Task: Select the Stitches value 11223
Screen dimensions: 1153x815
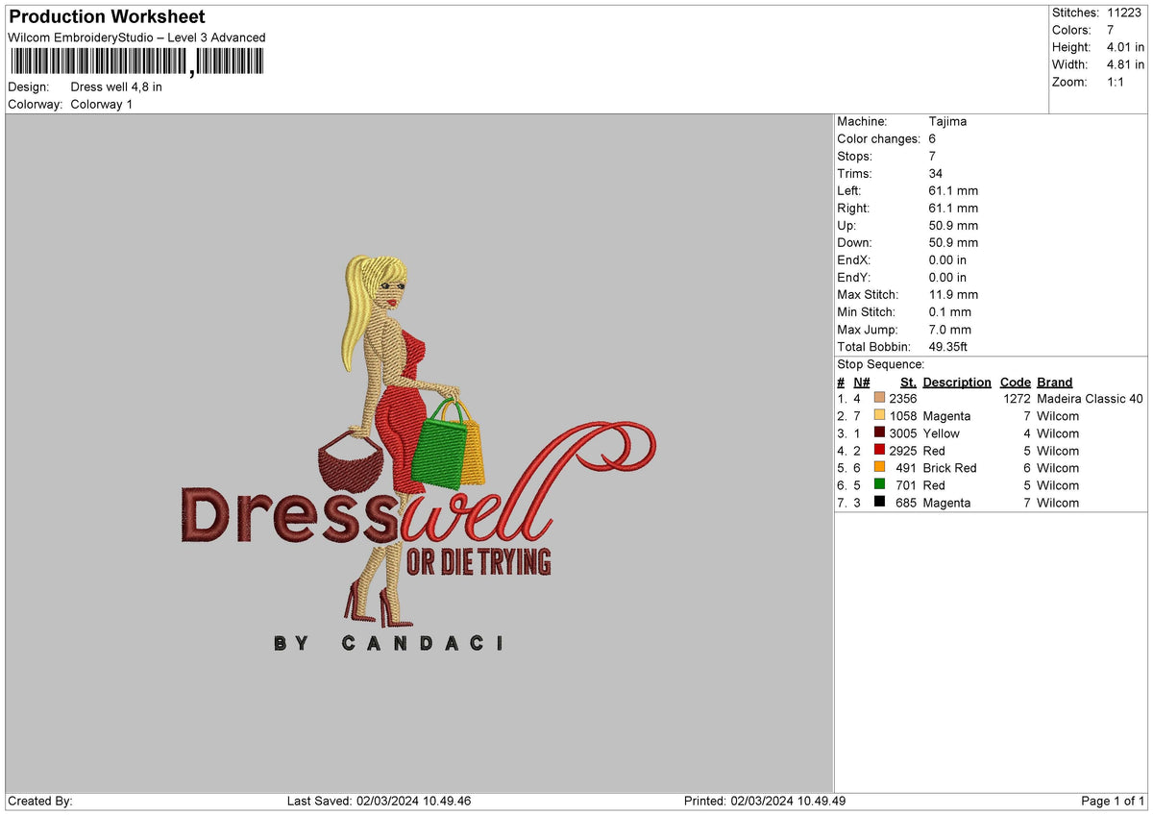Action: pyautogui.click(x=1125, y=12)
